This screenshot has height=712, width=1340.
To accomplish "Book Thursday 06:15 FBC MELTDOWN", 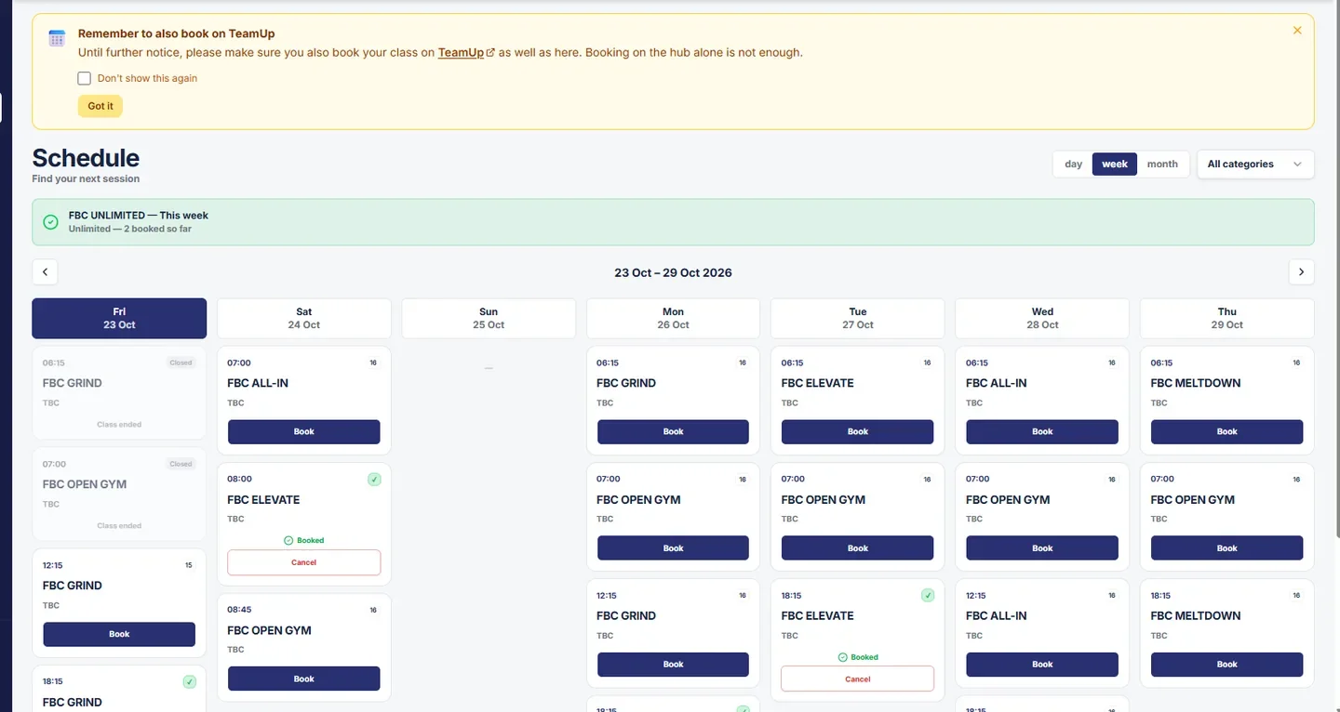I will click(1227, 432).
